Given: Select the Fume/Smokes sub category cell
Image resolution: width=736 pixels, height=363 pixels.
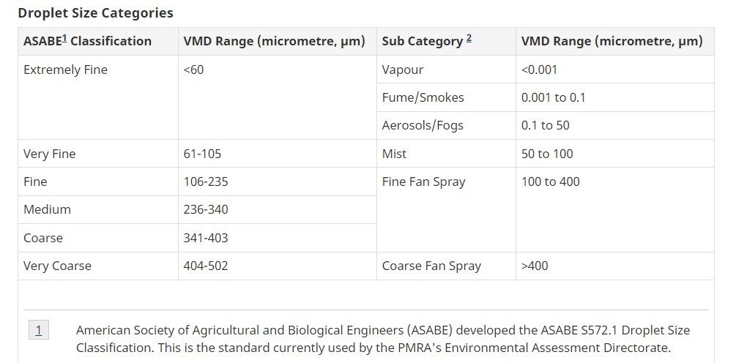Looking at the screenshot, I should pyautogui.click(x=446, y=97).
